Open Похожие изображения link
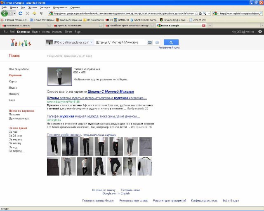The height and width of the screenshot is (211, 264). pos(64,135)
